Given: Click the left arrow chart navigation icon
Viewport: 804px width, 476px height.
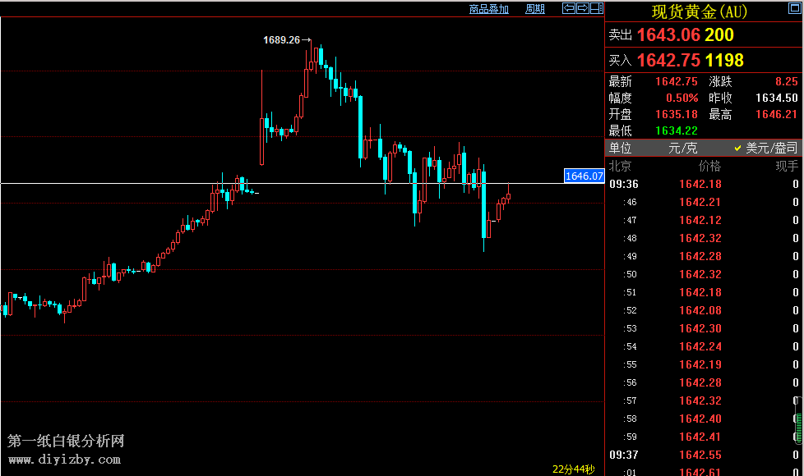Looking at the screenshot, I should (568, 8).
